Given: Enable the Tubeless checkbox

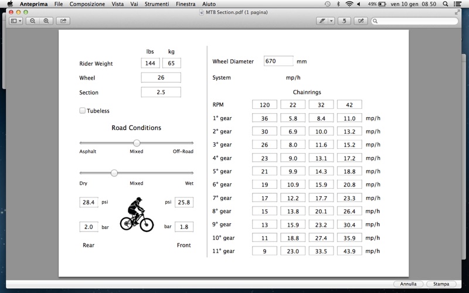Looking at the screenshot, I should 82,111.
